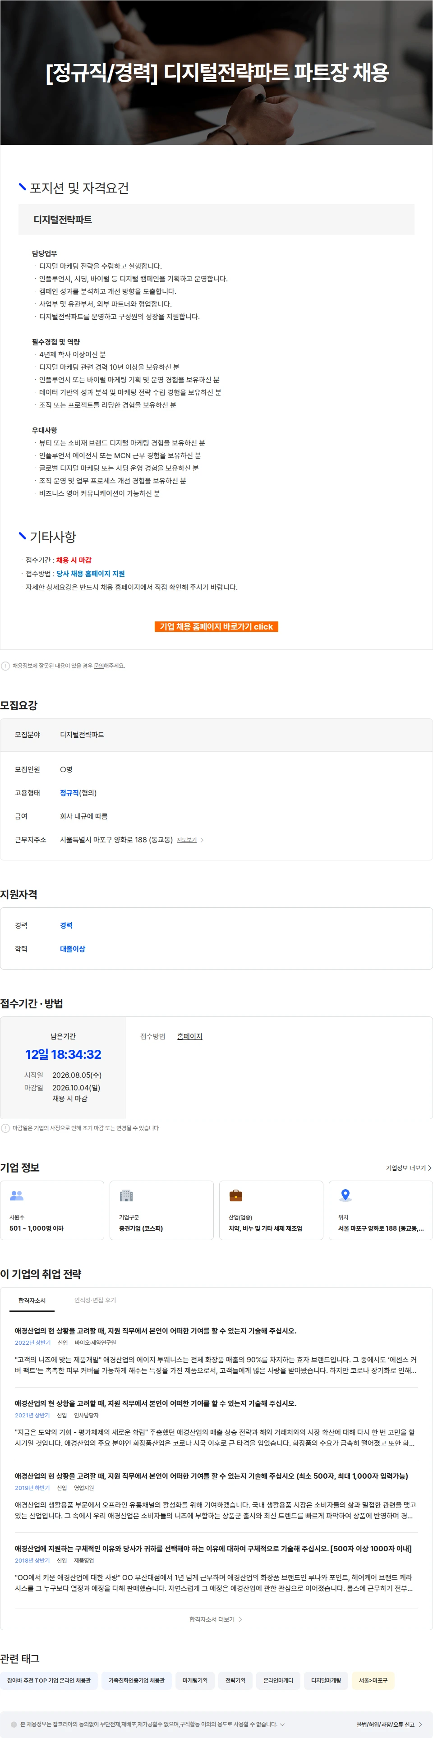Click 합격자소서 더보기 link
This screenshot has width=433, height=1738.
coord(216,1619)
